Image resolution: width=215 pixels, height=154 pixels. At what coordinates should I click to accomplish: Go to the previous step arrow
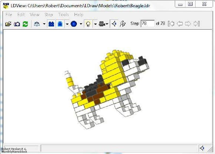pos(180,24)
